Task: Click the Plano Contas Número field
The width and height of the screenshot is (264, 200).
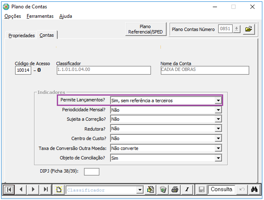Action: pyautogui.click(x=225, y=29)
